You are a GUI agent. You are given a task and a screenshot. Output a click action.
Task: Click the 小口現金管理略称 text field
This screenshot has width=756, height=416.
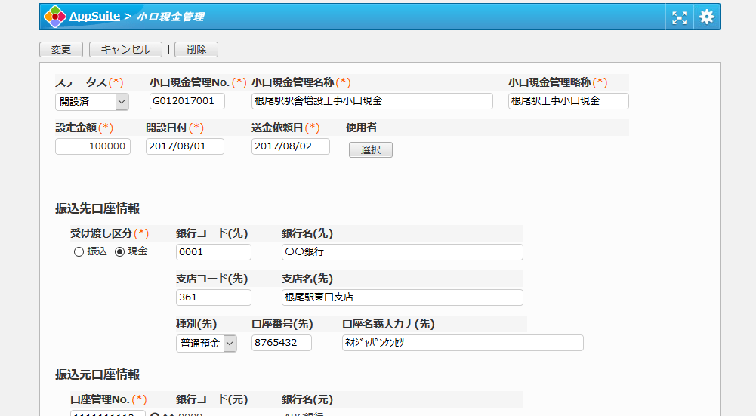point(568,101)
